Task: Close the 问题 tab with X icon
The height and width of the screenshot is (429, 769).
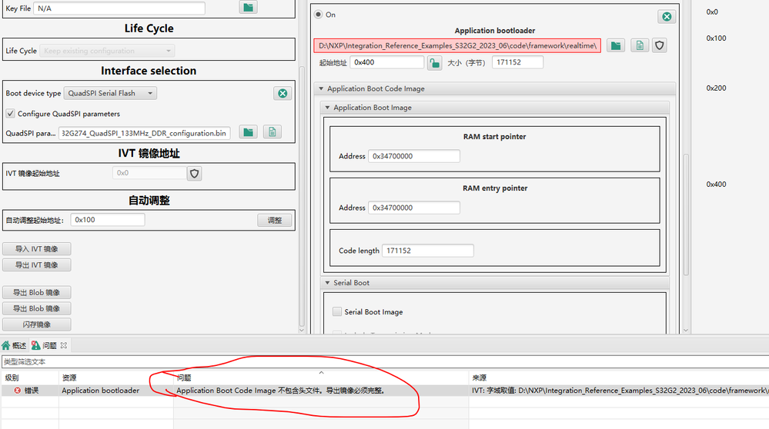Action: click(x=64, y=345)
